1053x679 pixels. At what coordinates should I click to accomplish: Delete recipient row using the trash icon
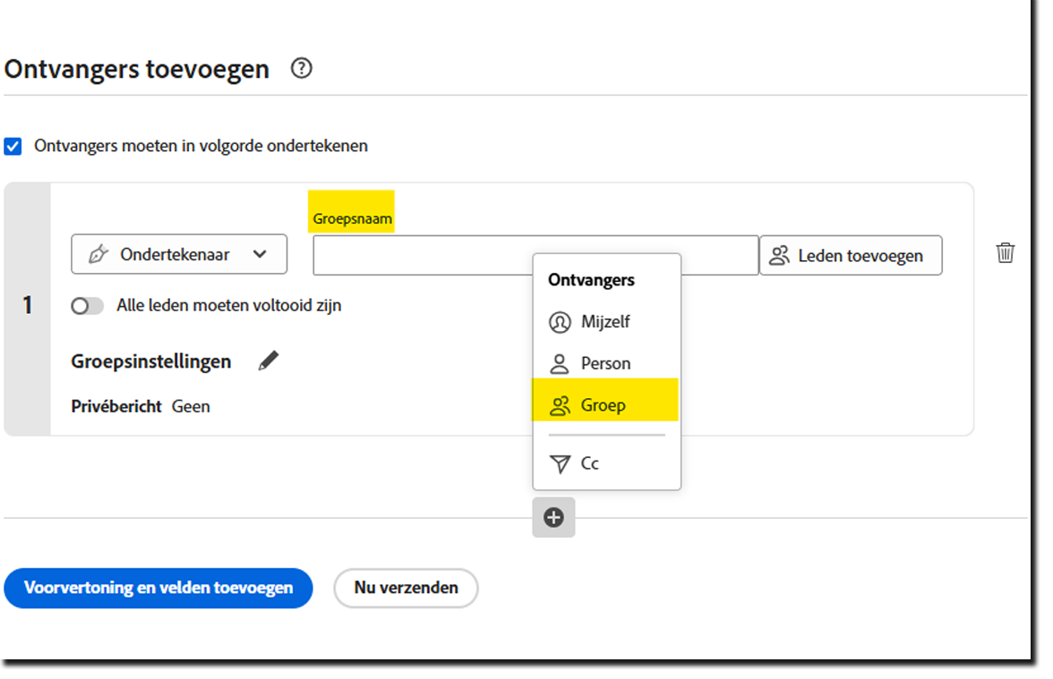(1005, 253)
